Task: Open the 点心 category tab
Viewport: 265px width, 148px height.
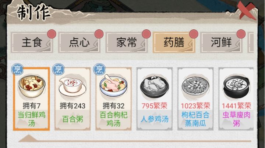Action: click(x=79, y=43)
